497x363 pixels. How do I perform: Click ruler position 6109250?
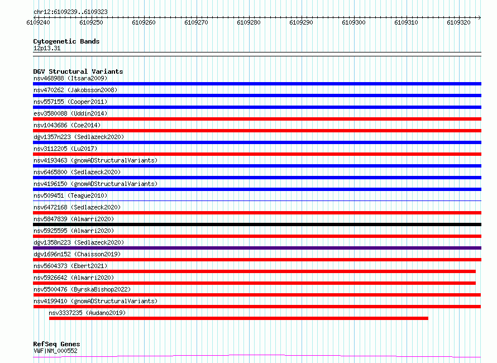[x=91, y=22]
